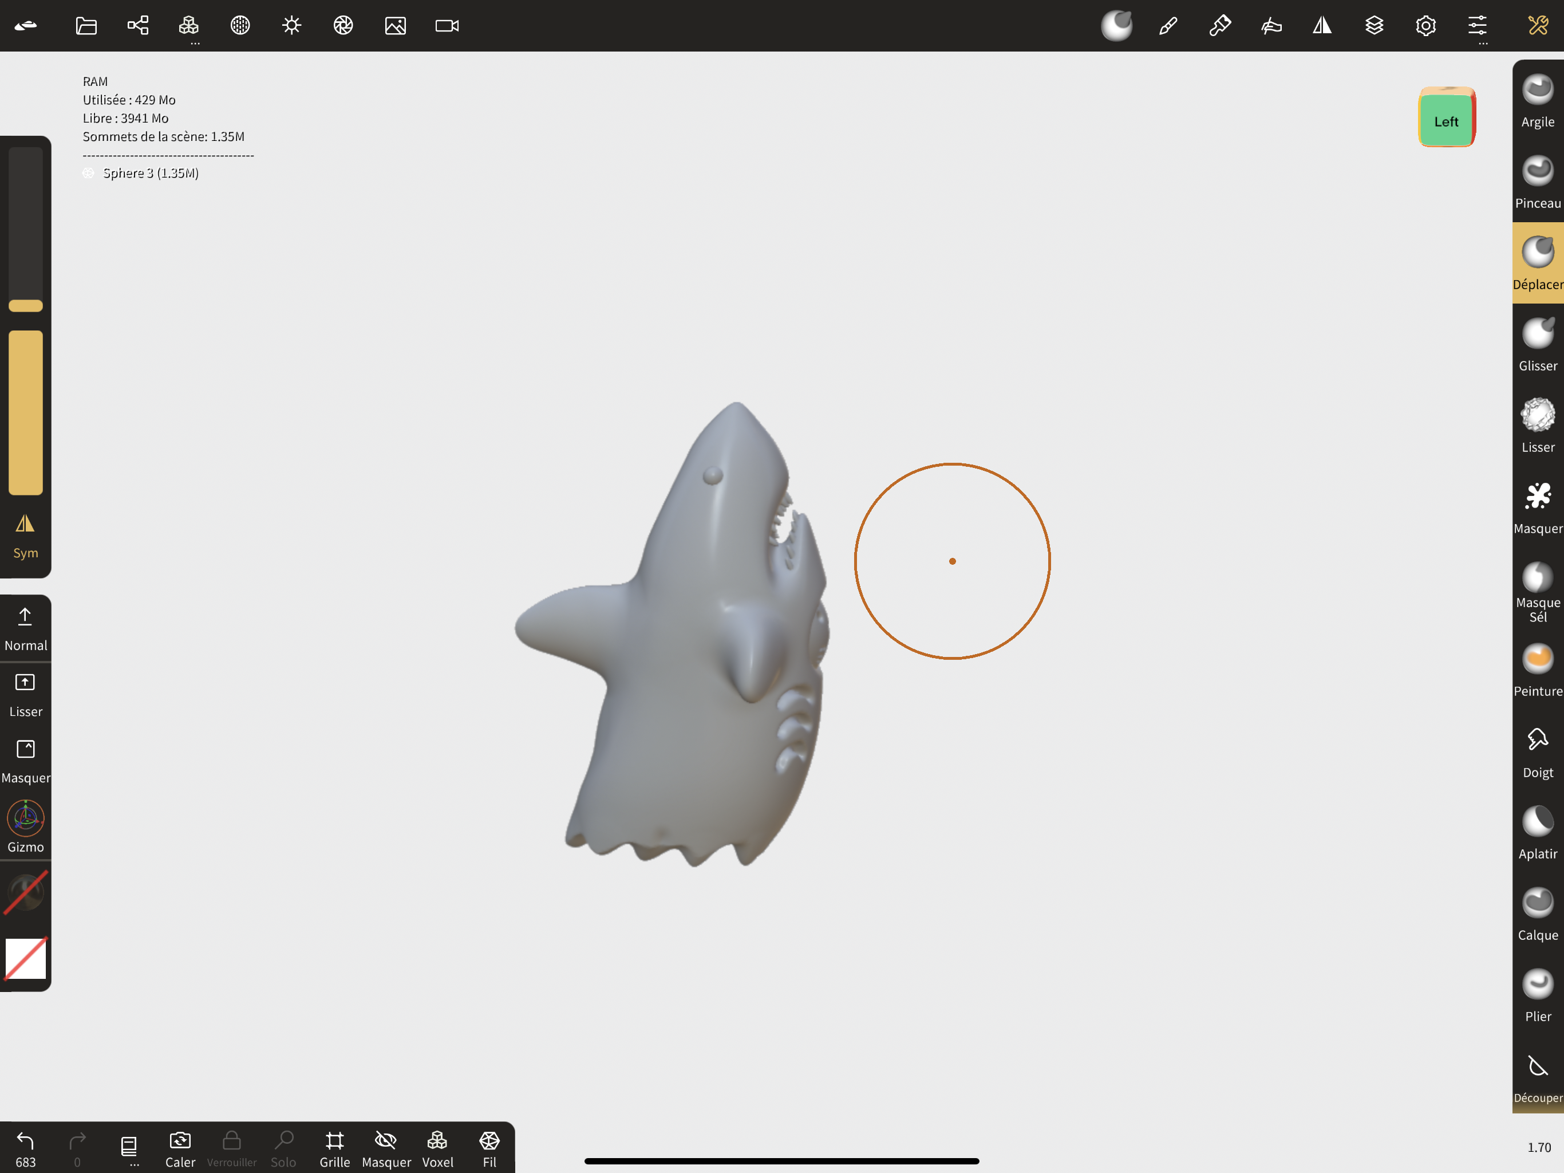1564x1173 pixels.
Task: Expand the history list menu with dots
Action: point(129,1150)
